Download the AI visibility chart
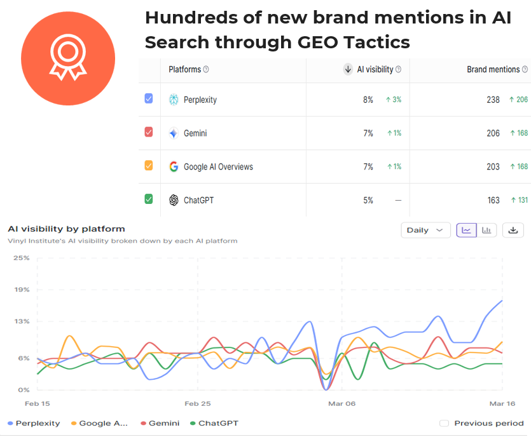Image resolution: width=531 pixels, height=437 pixels. click(513, 230)
